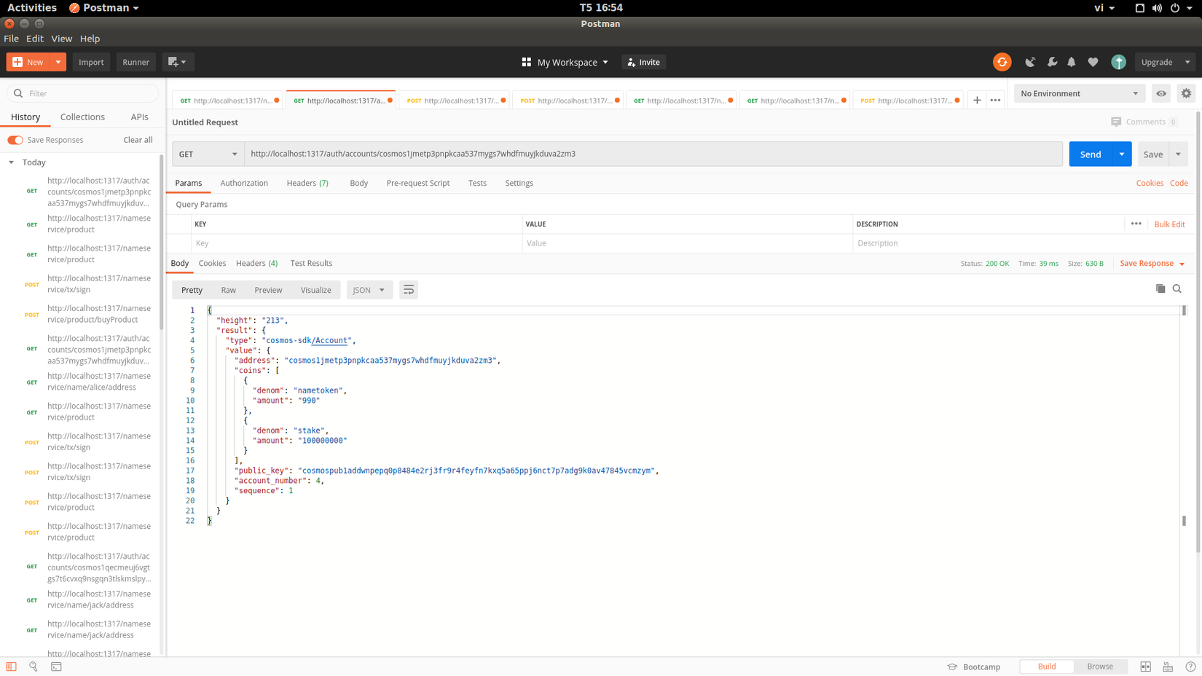Select the Raw response view
The image size is (1202, 676).
pos(228,290)
